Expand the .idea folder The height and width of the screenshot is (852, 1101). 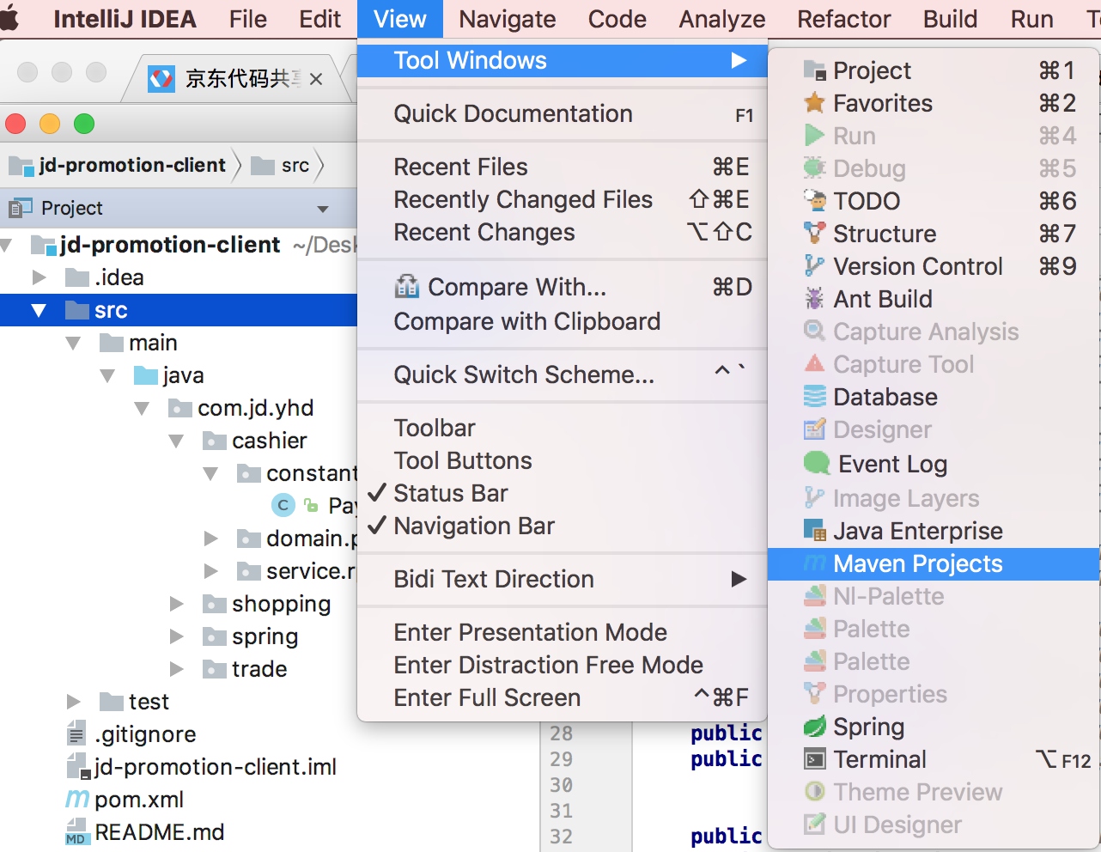click(39, 277)
